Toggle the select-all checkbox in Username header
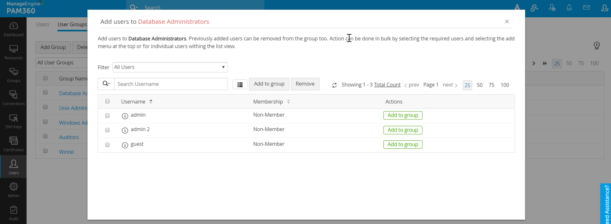The width and height of the screenshot is (611, 224). [108, 101]
